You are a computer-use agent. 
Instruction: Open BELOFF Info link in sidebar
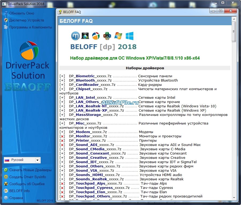[19, 191]
